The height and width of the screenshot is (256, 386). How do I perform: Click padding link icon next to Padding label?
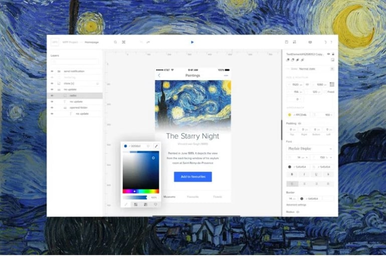[x=300, y=123]
